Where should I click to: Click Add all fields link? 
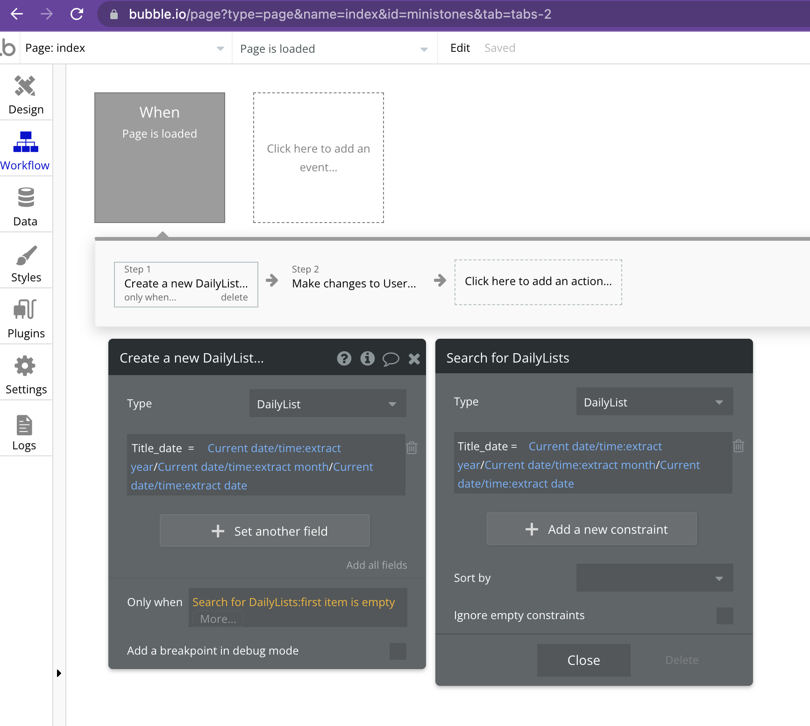(x=377, y=565)
